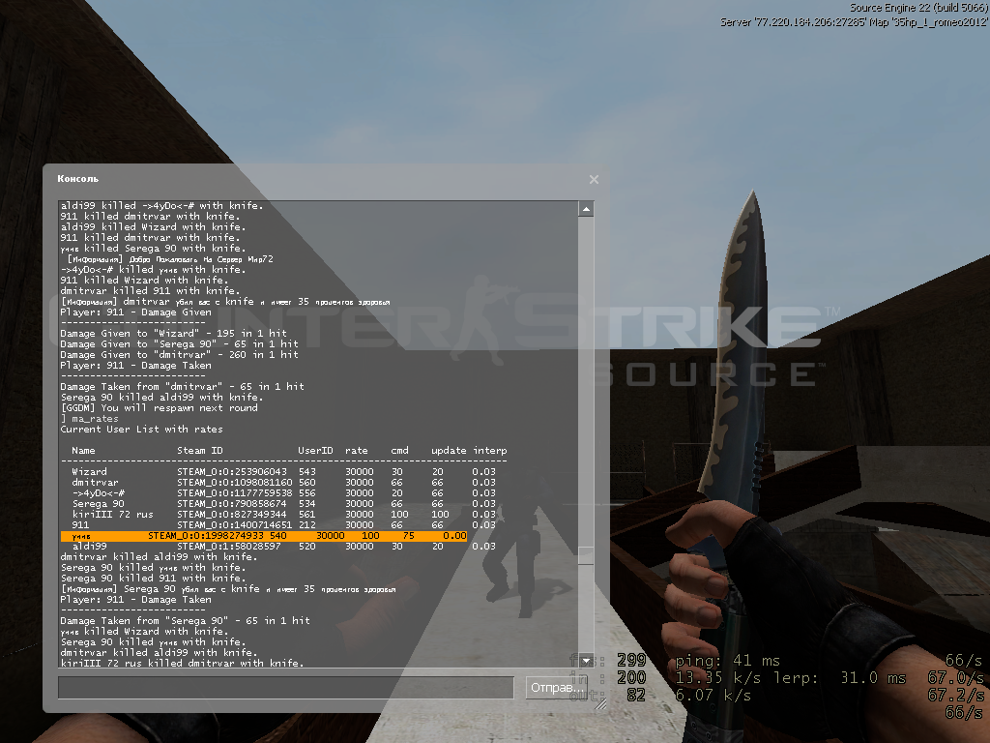Click Steam ID STEAM_0:1:58028597 of aldi99
Screen dimensions: 990x743
229,546
